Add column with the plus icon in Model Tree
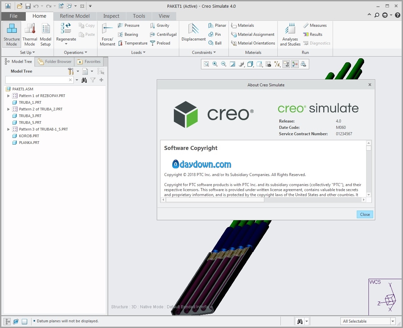This screenshot has height=328, width=403. (x=101, y=80)
